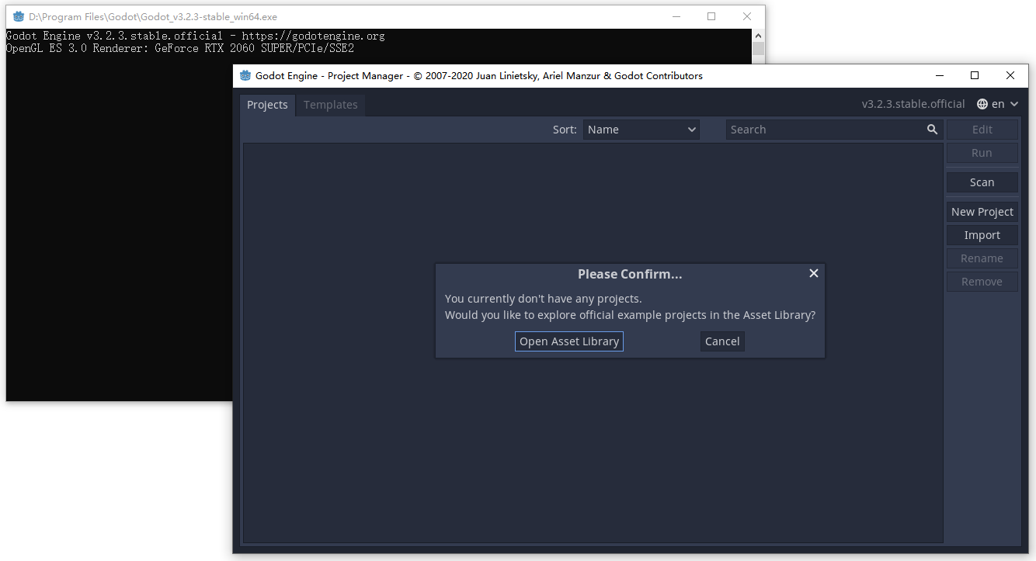Click the Edit button in the sidebar

tap(982, 130)
